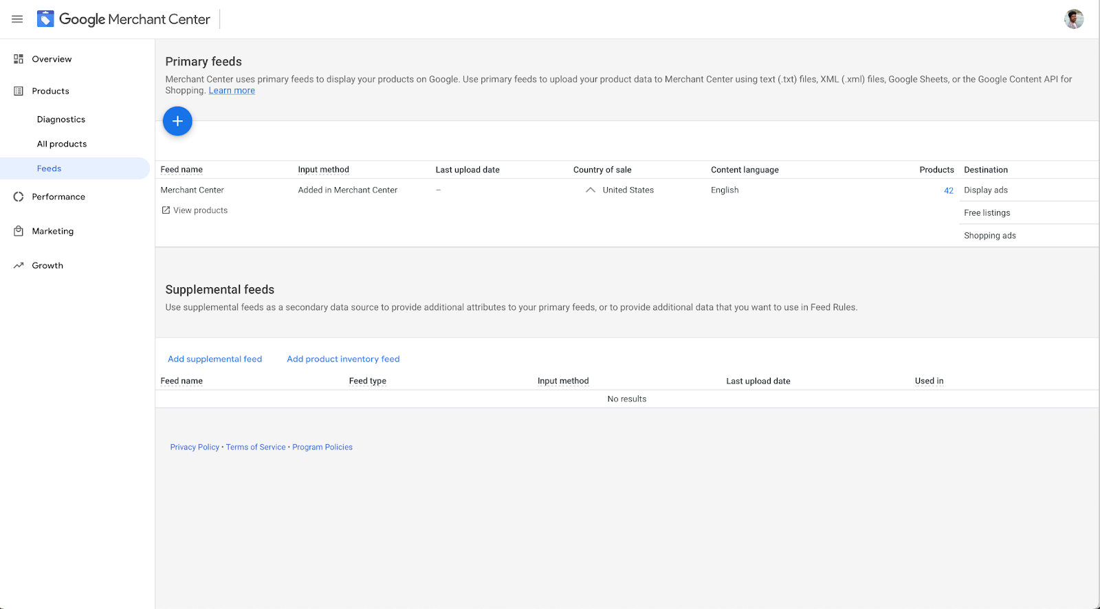Open the 42 products count link
This screenshot has height=609, width=1100.
[x=948, y=191]
